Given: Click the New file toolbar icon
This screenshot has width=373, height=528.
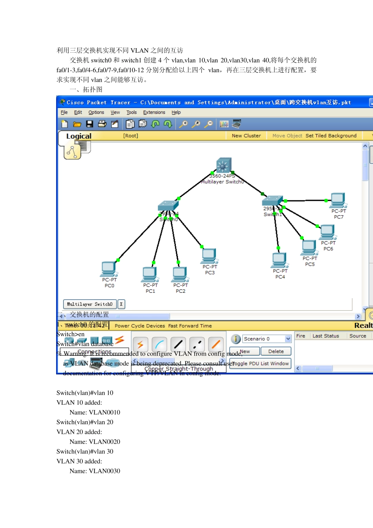Looking at the screenshot, I should coord(65,124).
